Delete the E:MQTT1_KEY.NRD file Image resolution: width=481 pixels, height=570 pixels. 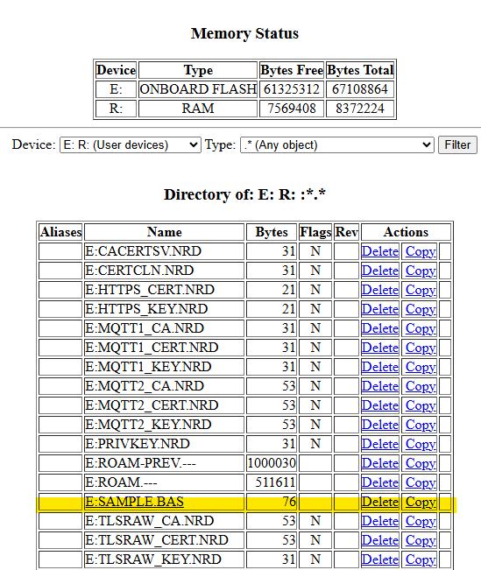coord(380,367)
